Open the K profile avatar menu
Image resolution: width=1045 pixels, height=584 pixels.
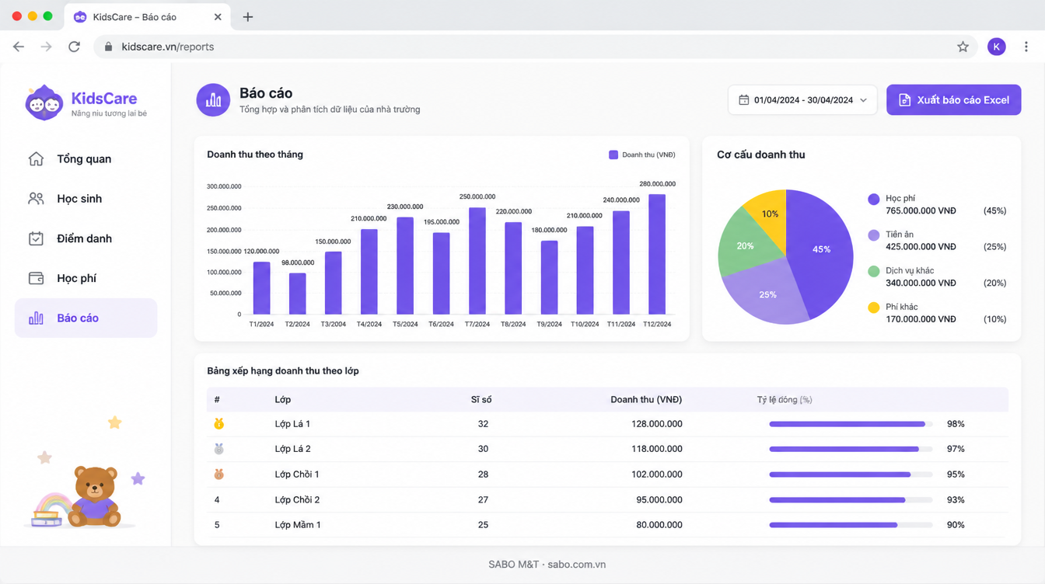coord(996,47)
